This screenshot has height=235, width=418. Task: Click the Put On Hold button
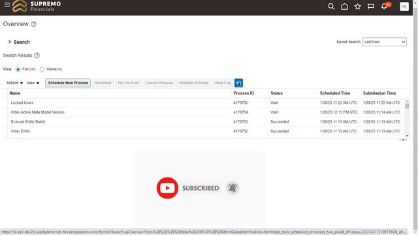click(x=128, y=83)
